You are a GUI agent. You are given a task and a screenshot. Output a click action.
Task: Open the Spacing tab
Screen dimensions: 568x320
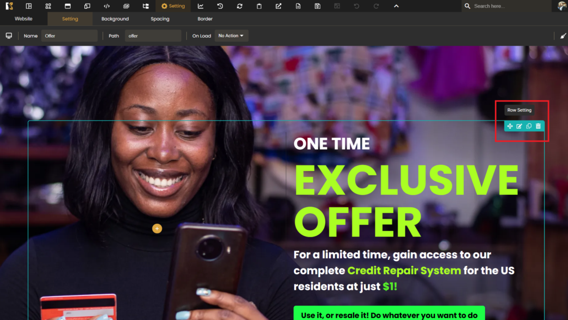point(160,19)
